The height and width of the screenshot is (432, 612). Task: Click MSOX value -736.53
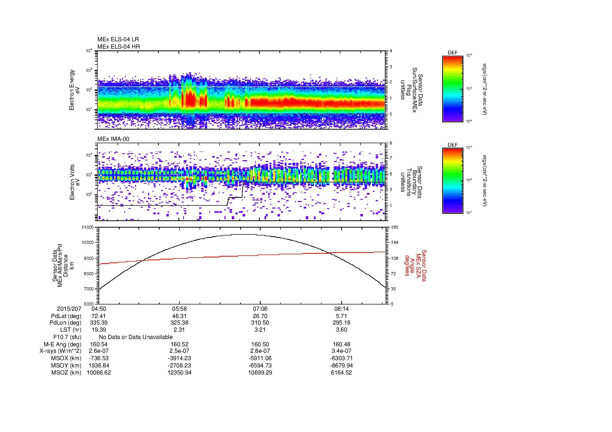pyautogui.click(x=99, y=359)
